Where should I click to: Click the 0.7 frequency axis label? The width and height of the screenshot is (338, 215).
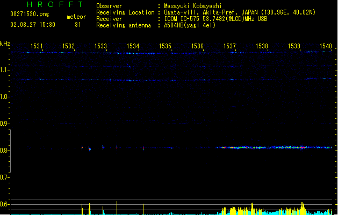[x=4, y=177]
